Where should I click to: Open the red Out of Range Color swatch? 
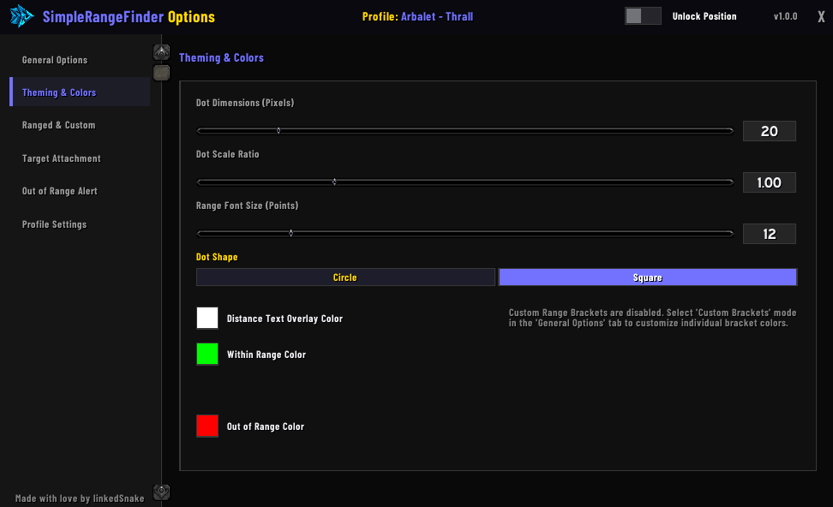tap(207, 426)
